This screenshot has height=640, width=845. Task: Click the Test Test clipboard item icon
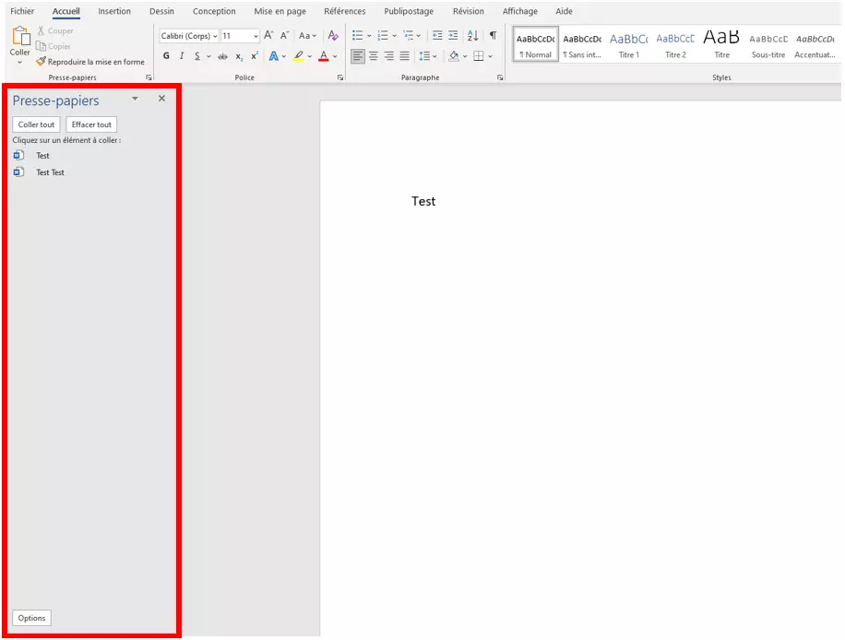click(x=18, y=172)
